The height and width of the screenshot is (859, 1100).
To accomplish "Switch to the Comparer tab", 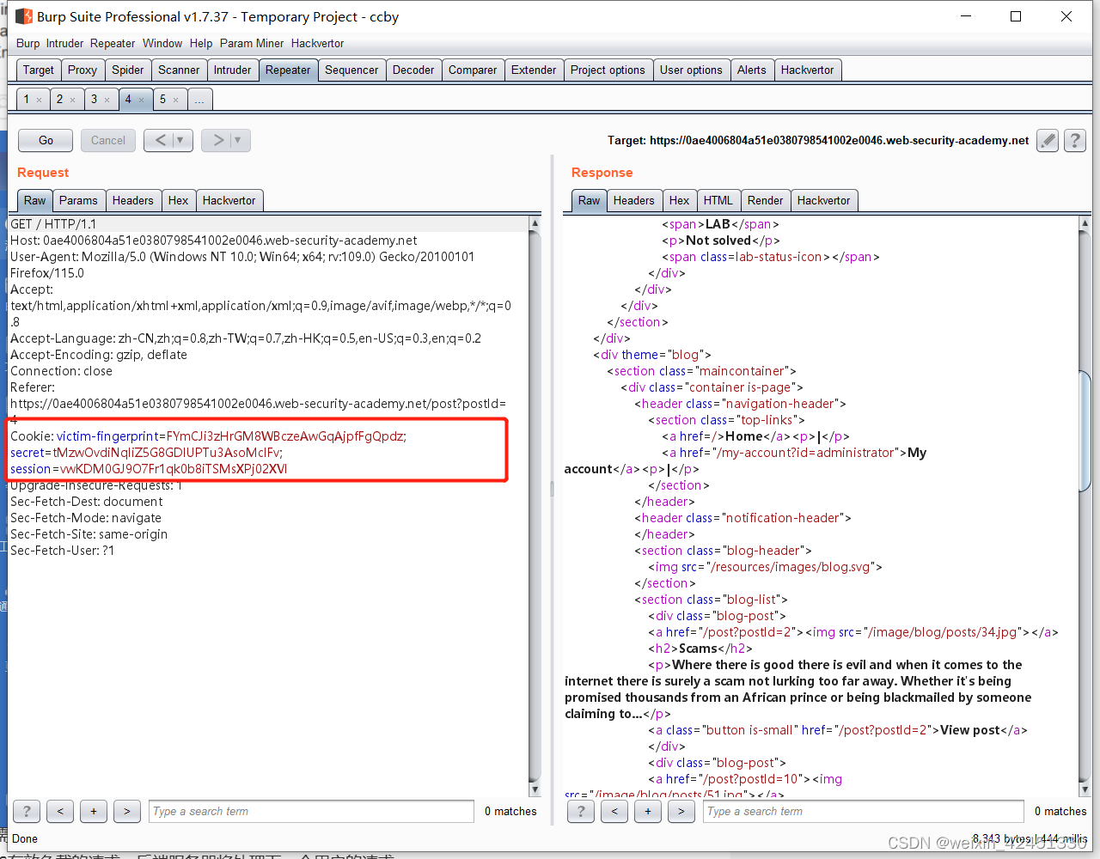I will click(x=473, y=70).
